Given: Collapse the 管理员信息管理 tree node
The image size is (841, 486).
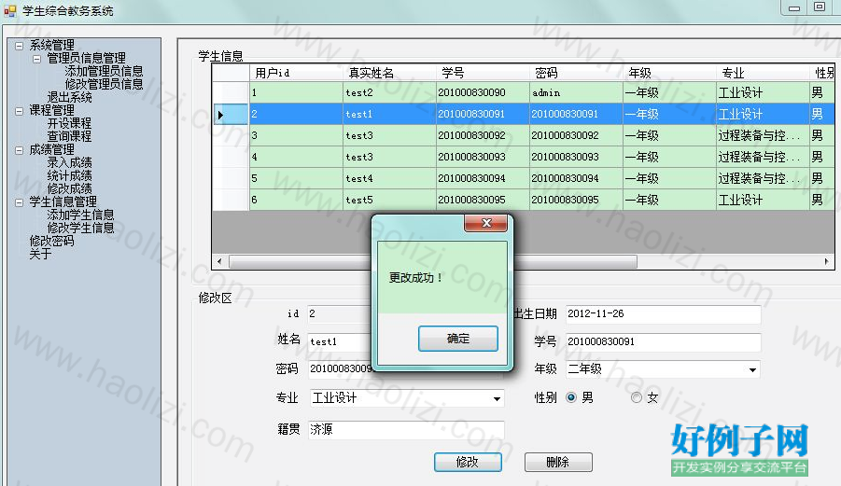Looking at the screenshot, I should [x=37, y=59].
